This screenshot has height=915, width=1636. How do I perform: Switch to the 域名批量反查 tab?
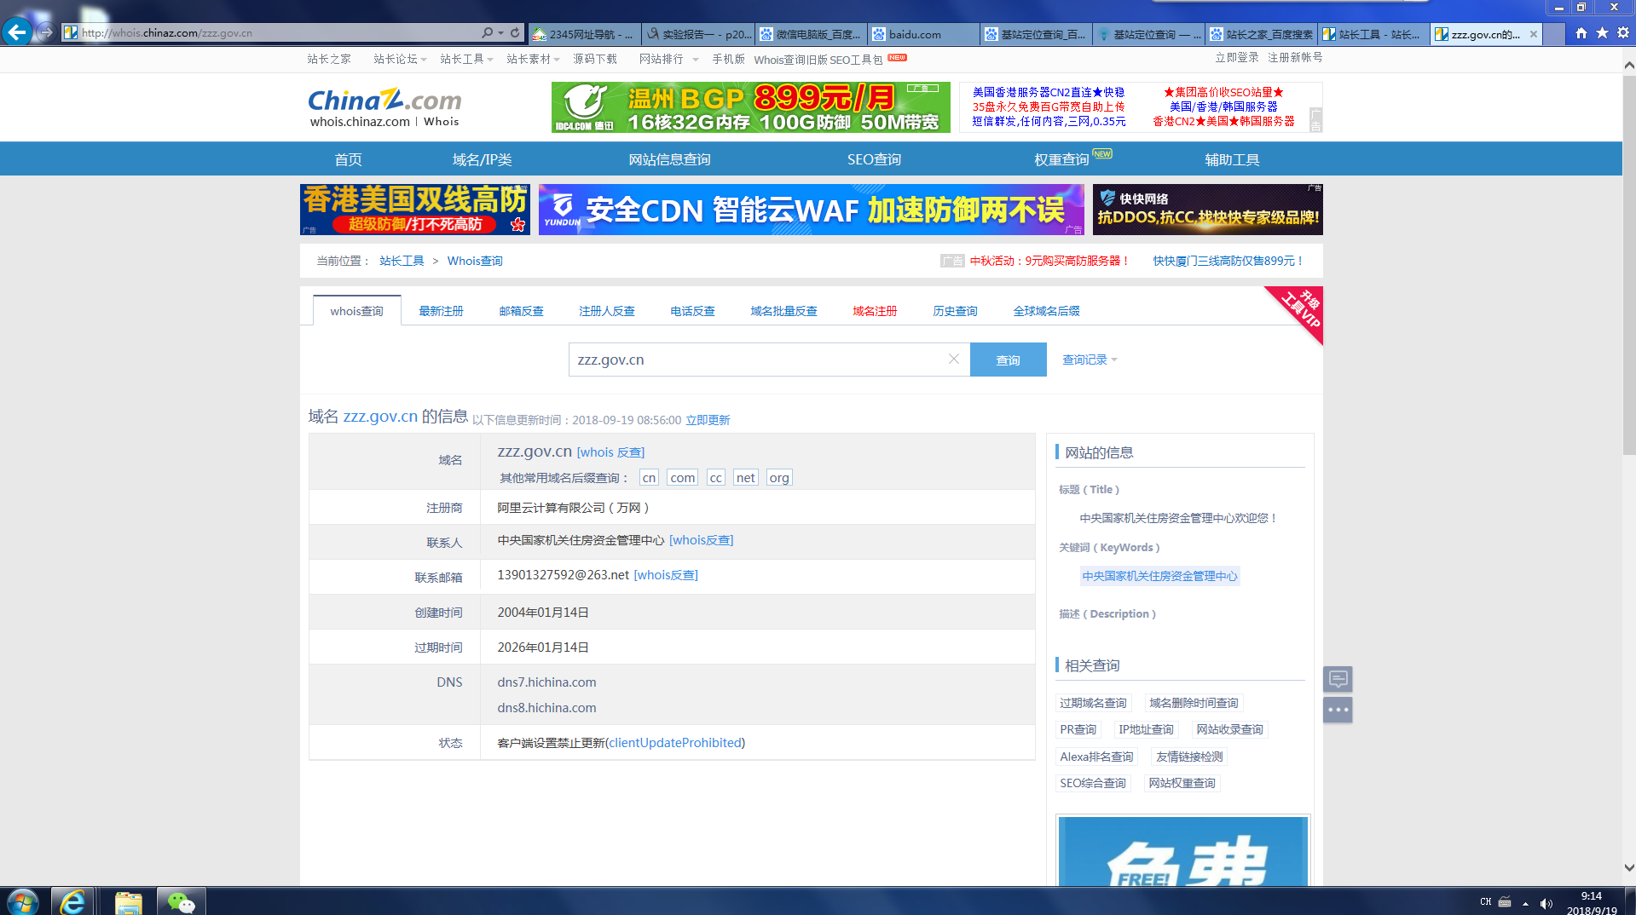click(x=783, y=311)
